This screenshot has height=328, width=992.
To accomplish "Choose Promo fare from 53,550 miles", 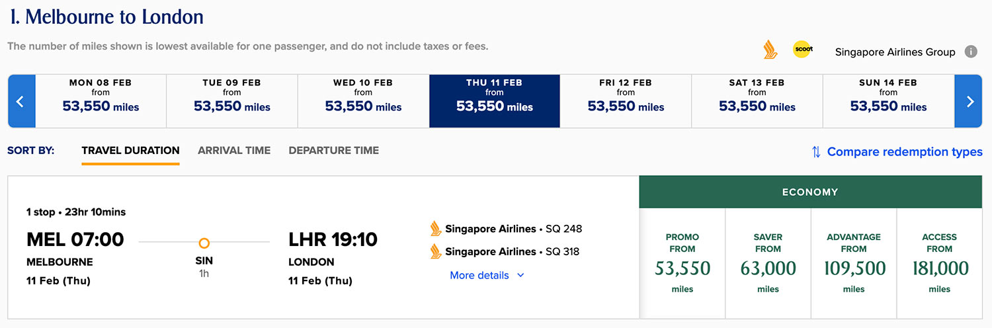I will point(682,263).
